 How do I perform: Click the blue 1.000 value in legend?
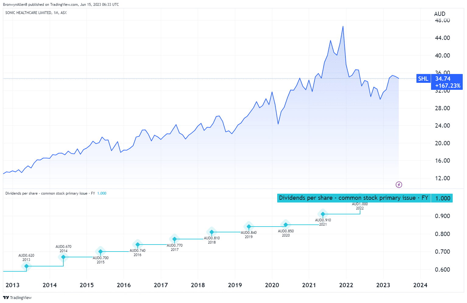click(101, 193)
